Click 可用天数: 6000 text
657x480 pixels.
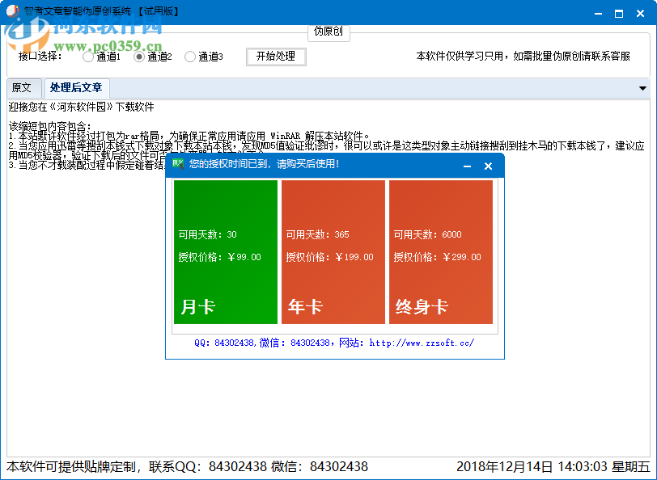(x=427, y=234)
